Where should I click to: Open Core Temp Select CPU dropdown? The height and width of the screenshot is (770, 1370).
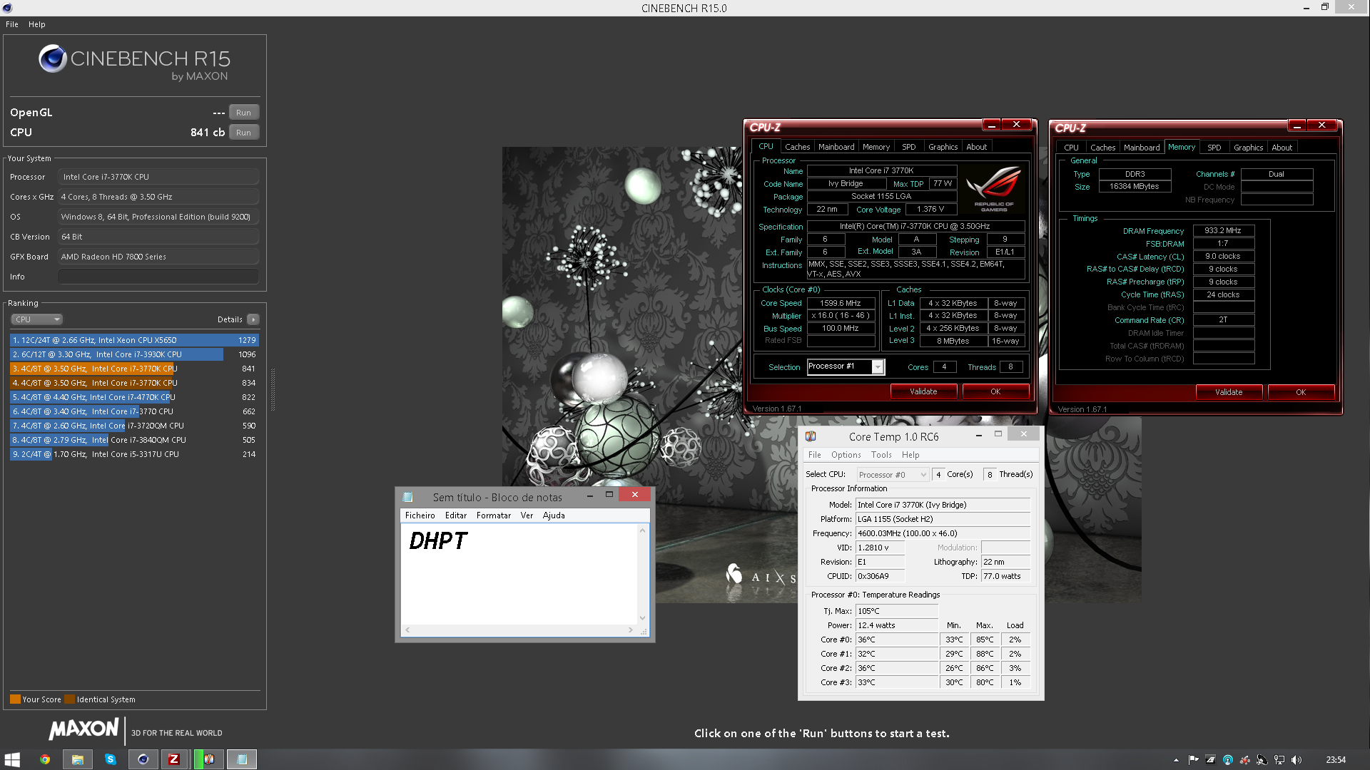pyautogui.click(x=893, y=474)
